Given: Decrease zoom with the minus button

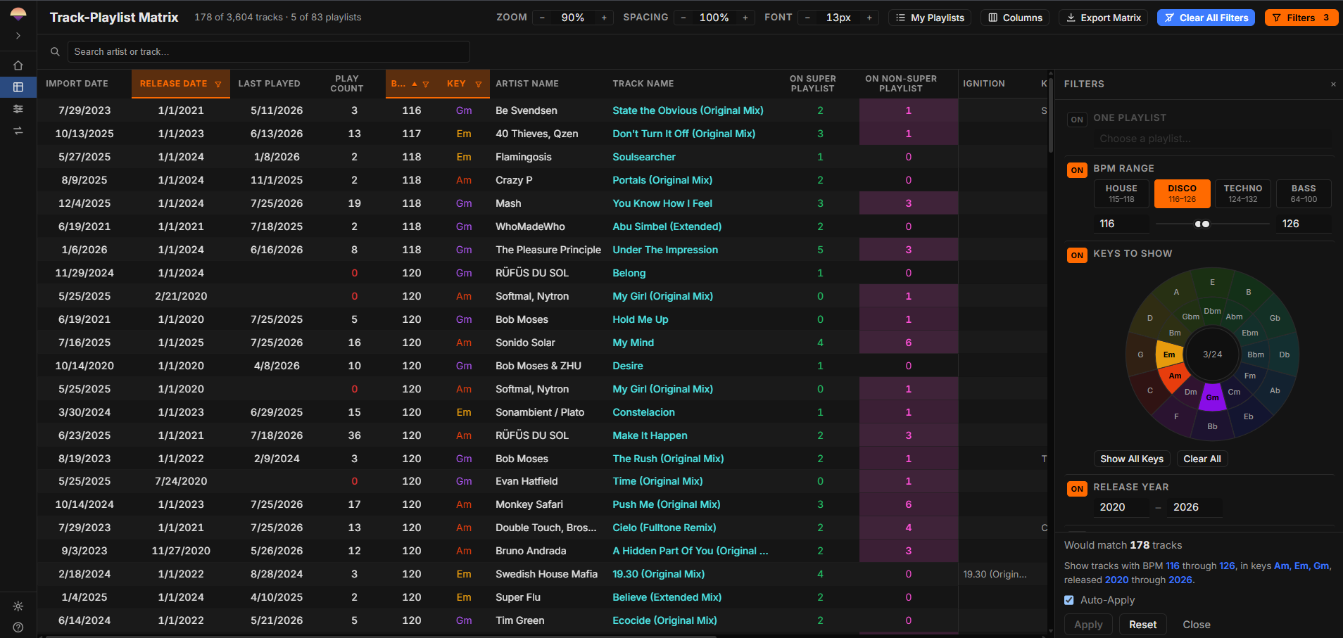Looking at the screenshot, I should coord(542,18).
